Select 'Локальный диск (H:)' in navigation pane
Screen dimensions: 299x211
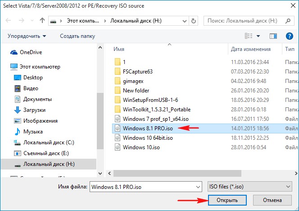pos(49,164)
